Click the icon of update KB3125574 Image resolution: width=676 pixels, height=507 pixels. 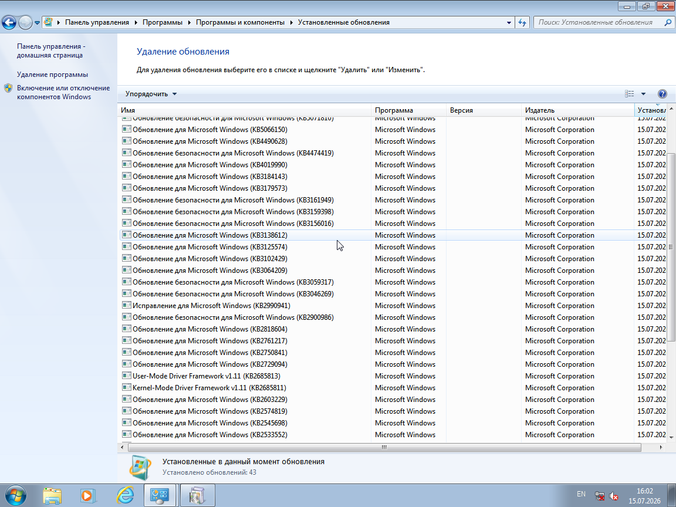click(x=126, y=246)
